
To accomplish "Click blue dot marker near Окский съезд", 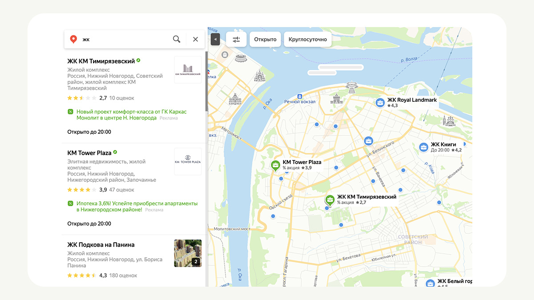I will (273, 216).
